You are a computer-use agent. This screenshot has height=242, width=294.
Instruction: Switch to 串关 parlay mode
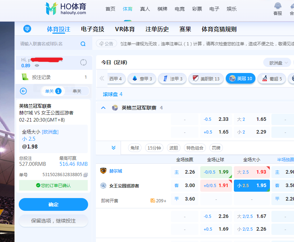(77, 91)
